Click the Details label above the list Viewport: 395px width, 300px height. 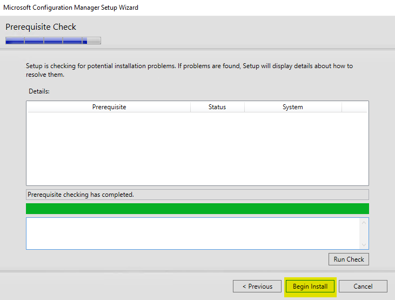click(x=39, y=91)
